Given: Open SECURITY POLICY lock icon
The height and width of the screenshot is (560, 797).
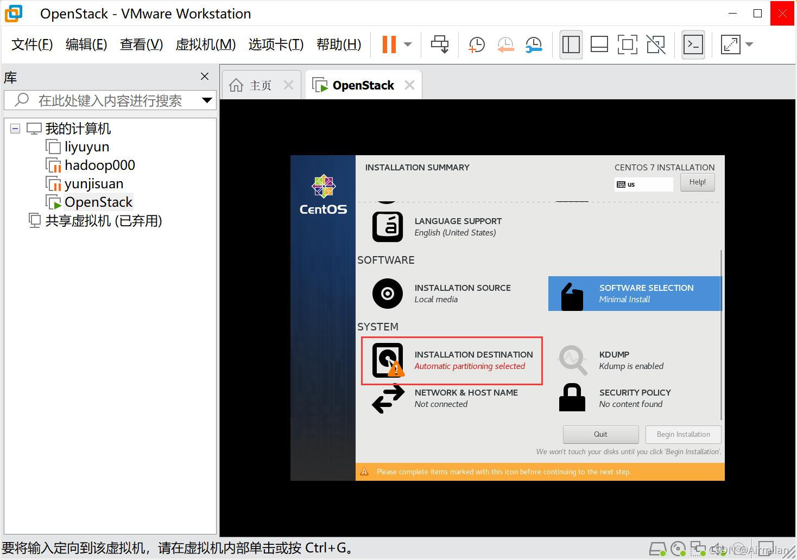Looking at the screenshot, I should (572, 398).
